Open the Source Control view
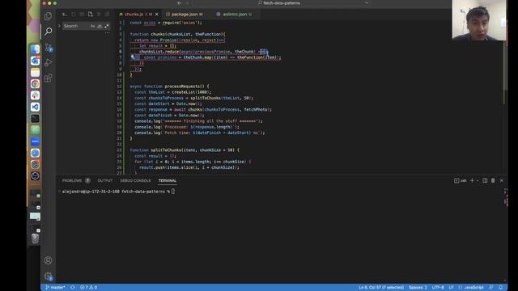 click(x=49, y=47)
